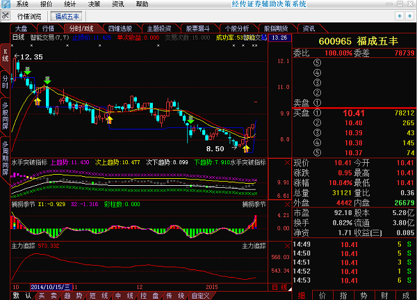Select the 势 trend tab

coord(363,295)
